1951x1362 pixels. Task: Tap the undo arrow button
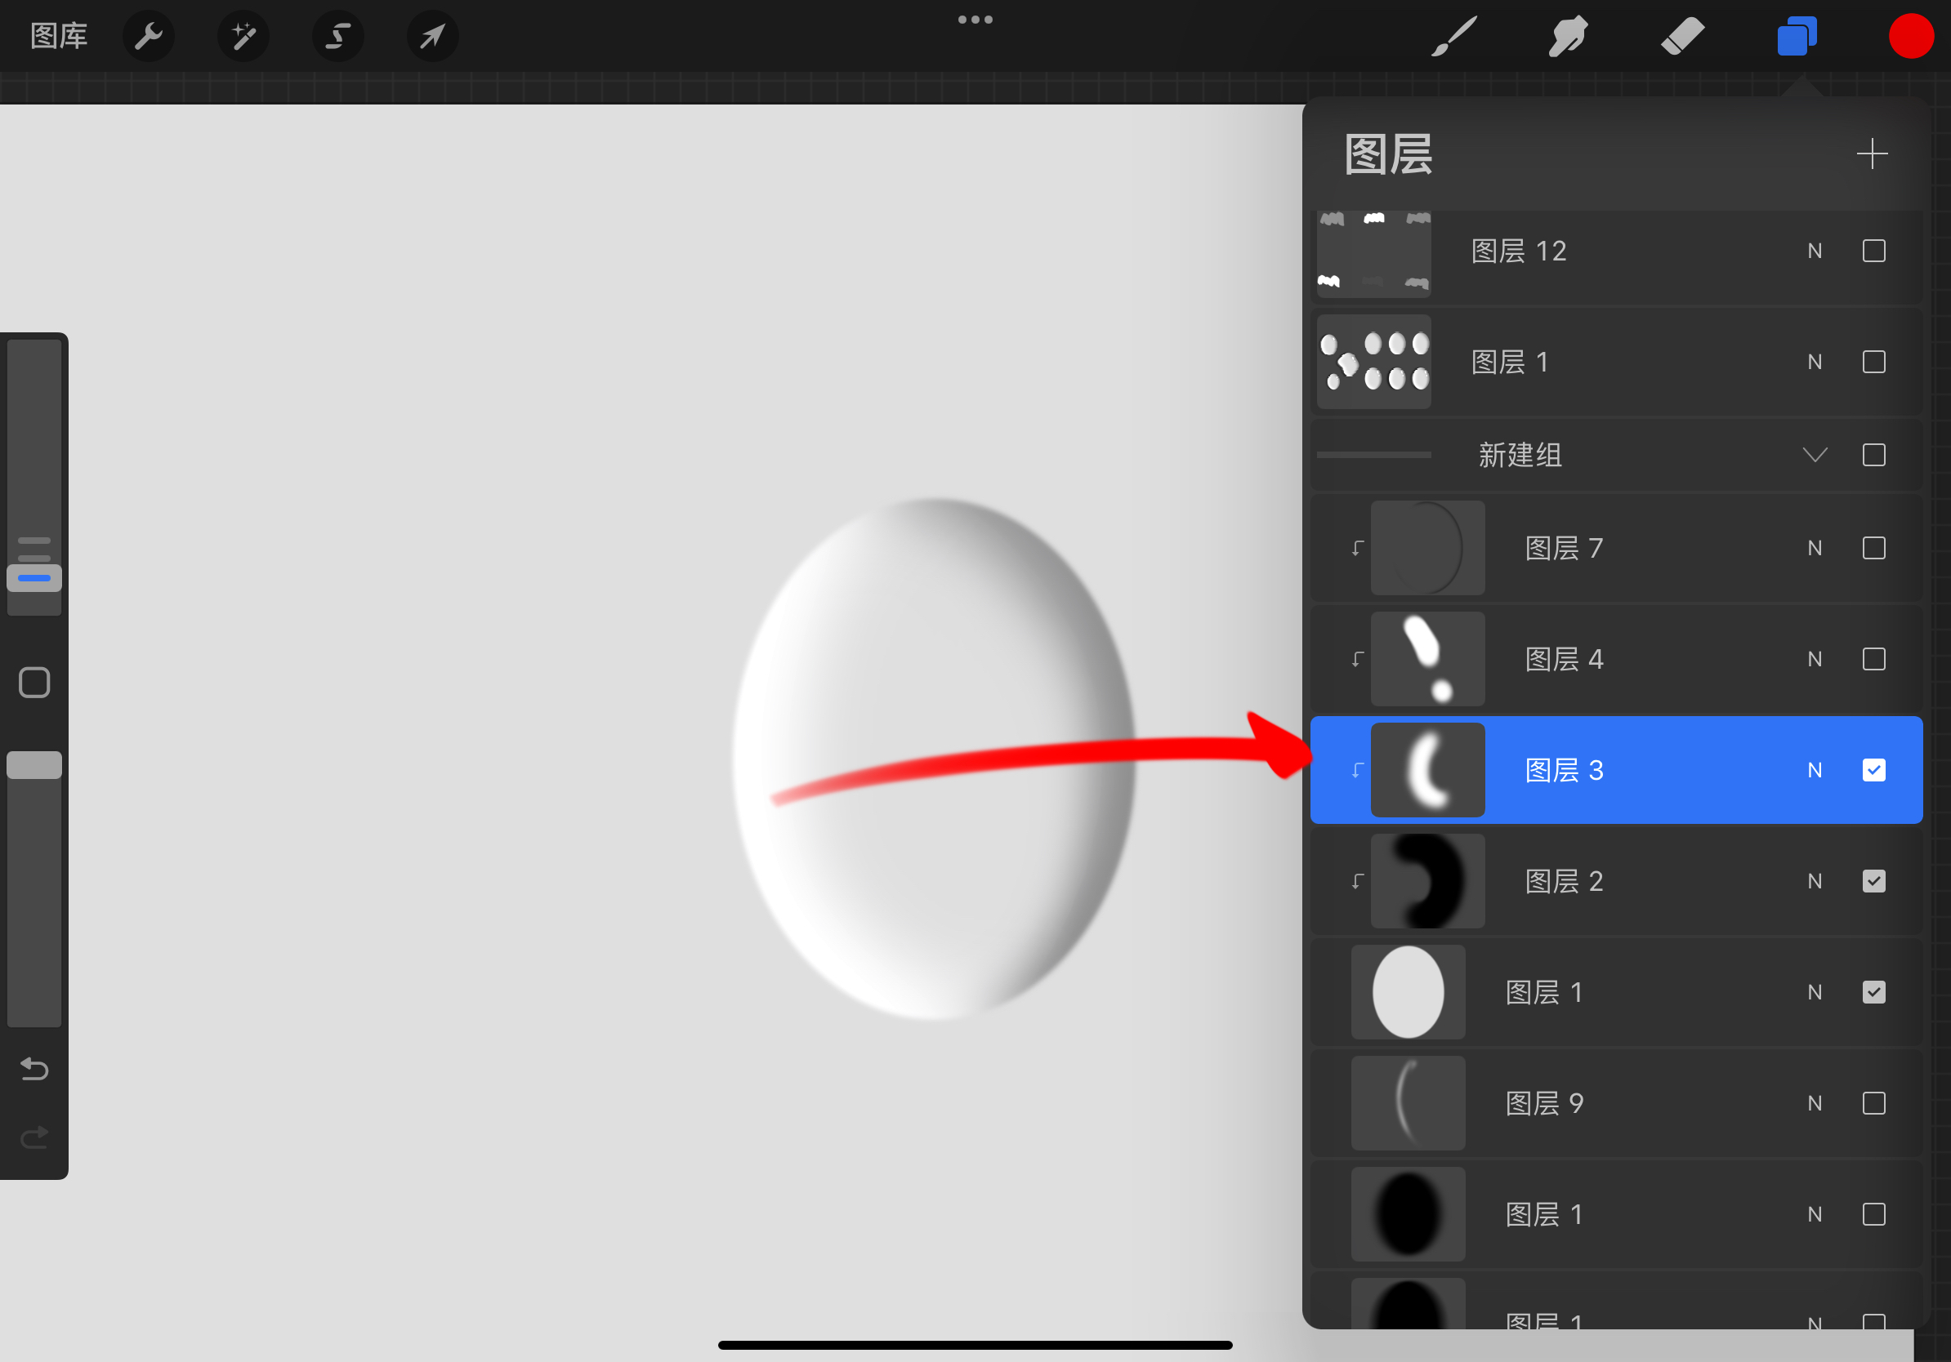click(34, 1069)
